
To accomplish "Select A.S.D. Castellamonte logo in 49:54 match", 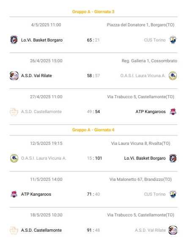I will pyautogui.click(x=14, y=112).
